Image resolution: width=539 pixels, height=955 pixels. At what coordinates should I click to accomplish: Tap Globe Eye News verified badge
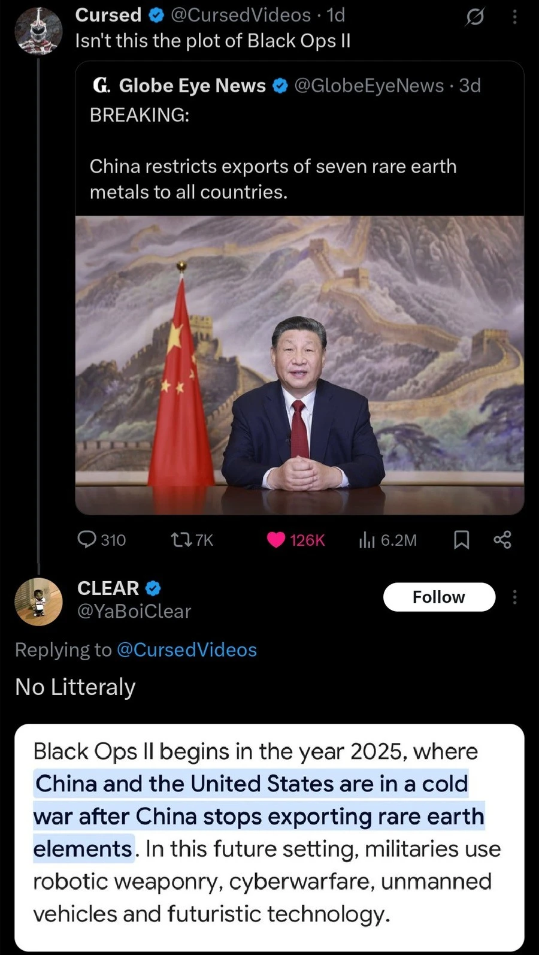(280, 86)
